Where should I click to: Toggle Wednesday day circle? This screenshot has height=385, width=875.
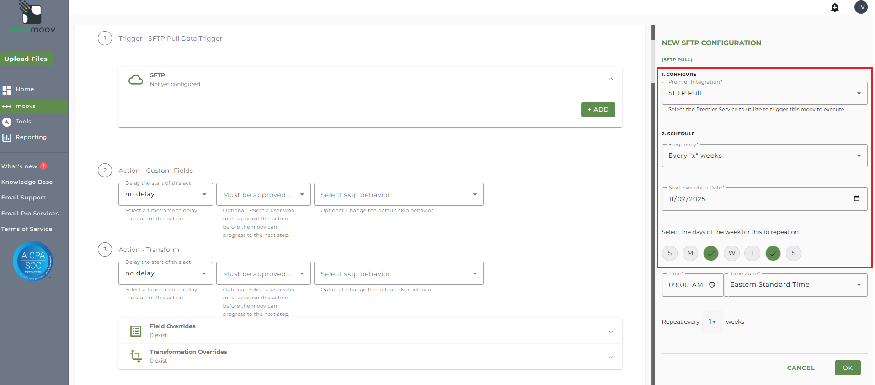point(731,253)
